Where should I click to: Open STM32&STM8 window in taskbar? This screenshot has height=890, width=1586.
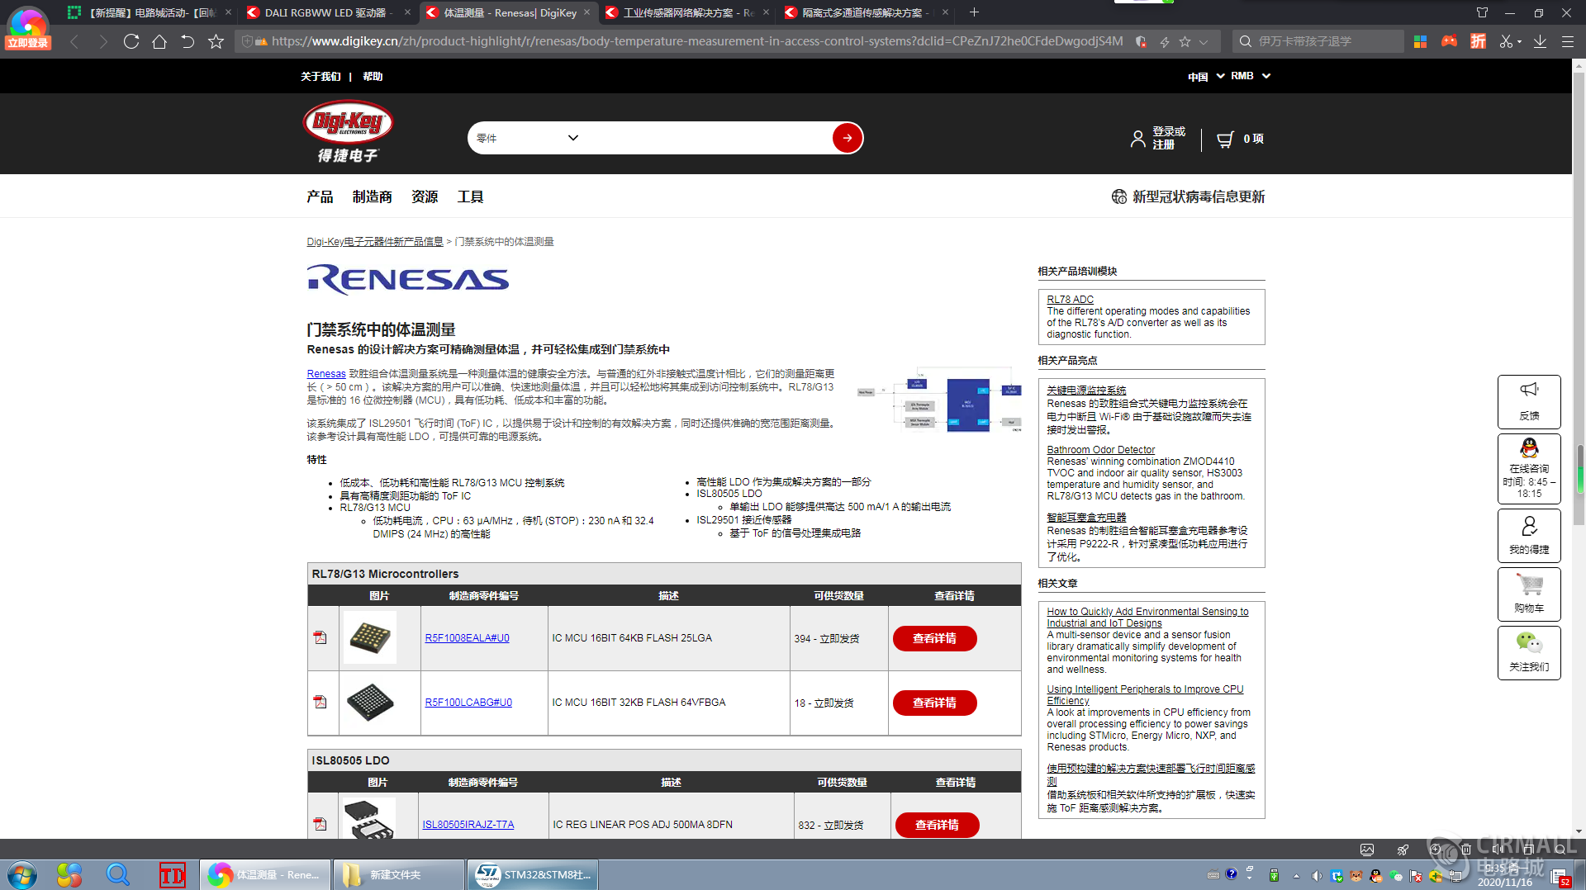point(533,874)
